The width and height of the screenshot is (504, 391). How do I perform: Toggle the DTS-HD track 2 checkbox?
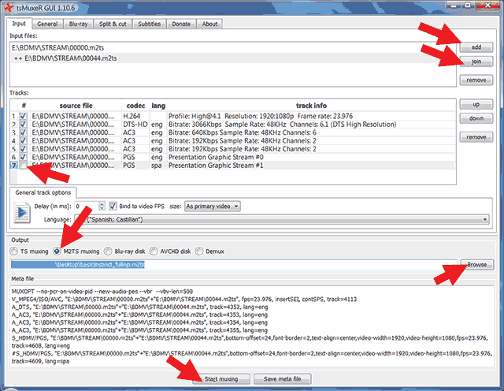(23, 125)
